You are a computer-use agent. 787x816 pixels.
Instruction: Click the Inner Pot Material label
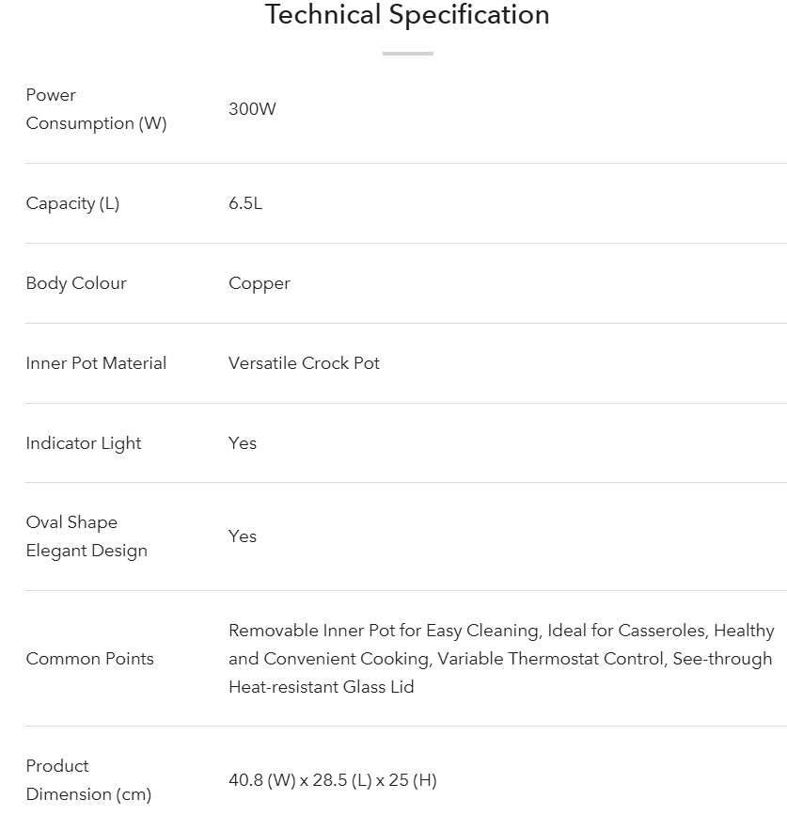coord(96,363)
